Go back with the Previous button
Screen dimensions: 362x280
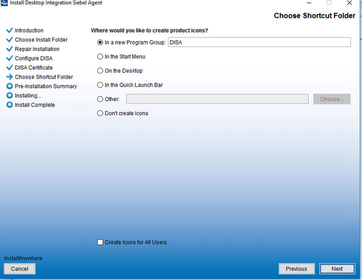[x=296, y=268]
